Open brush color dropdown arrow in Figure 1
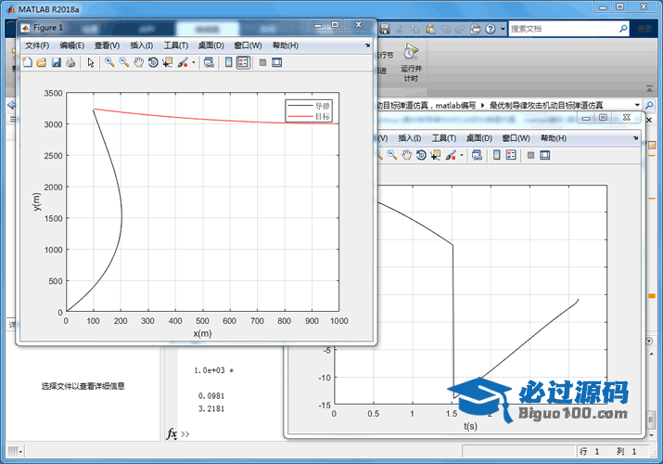663x464 pixels. pyautogui.click(x=194, y=62)
